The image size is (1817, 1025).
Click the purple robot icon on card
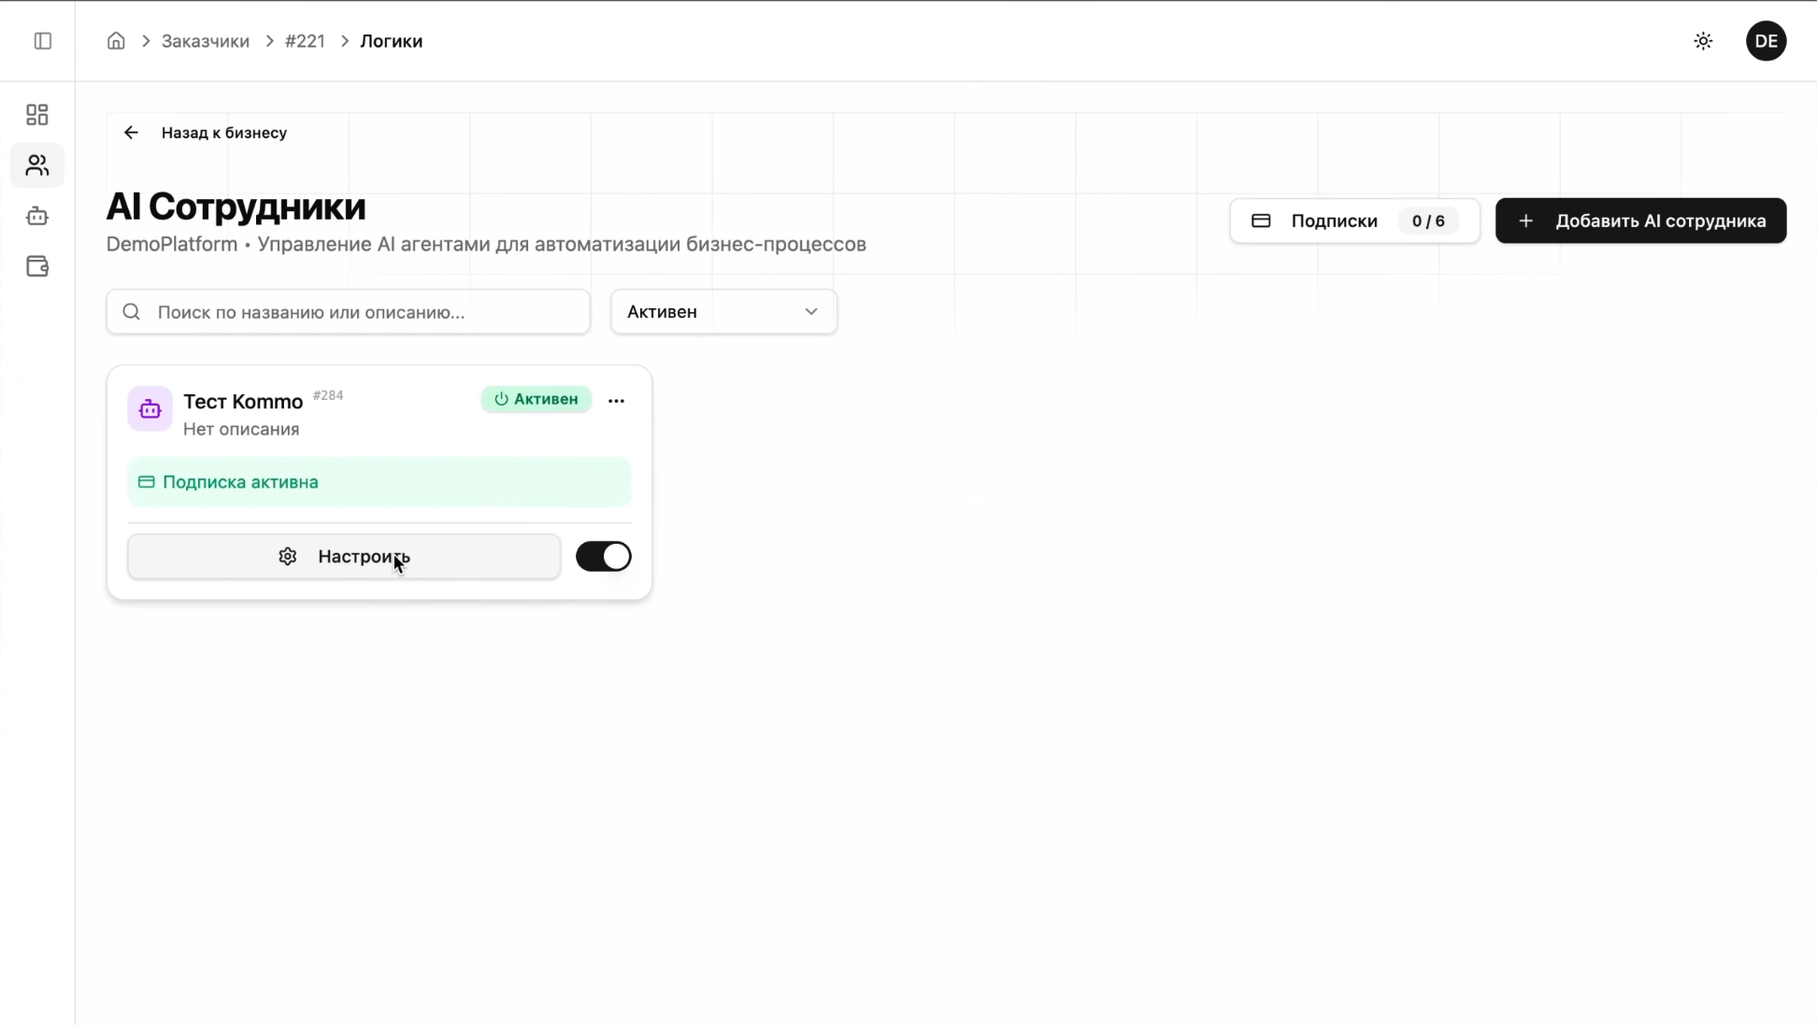[150, 409]
